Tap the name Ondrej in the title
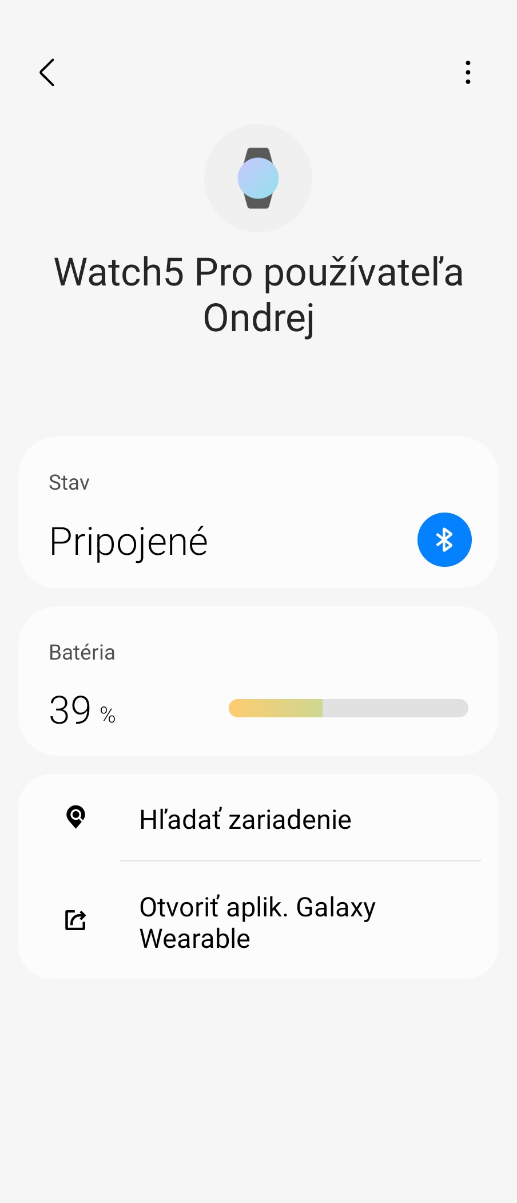 (258, 318)
